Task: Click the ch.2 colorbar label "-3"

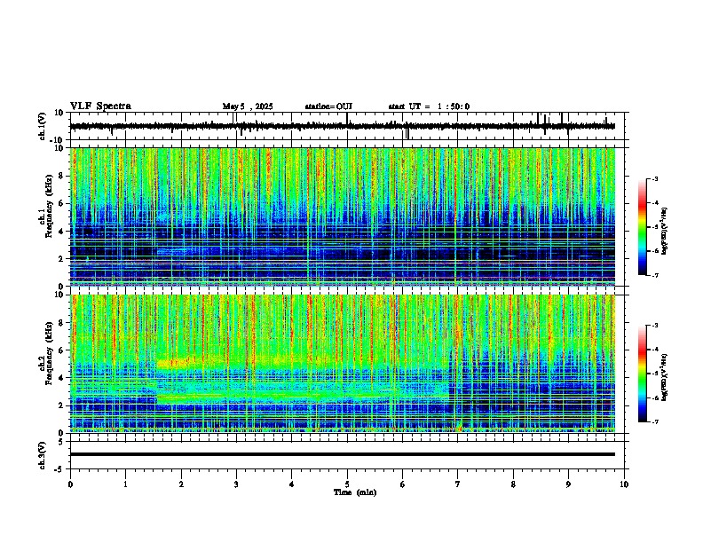Action: coord(654,326)
